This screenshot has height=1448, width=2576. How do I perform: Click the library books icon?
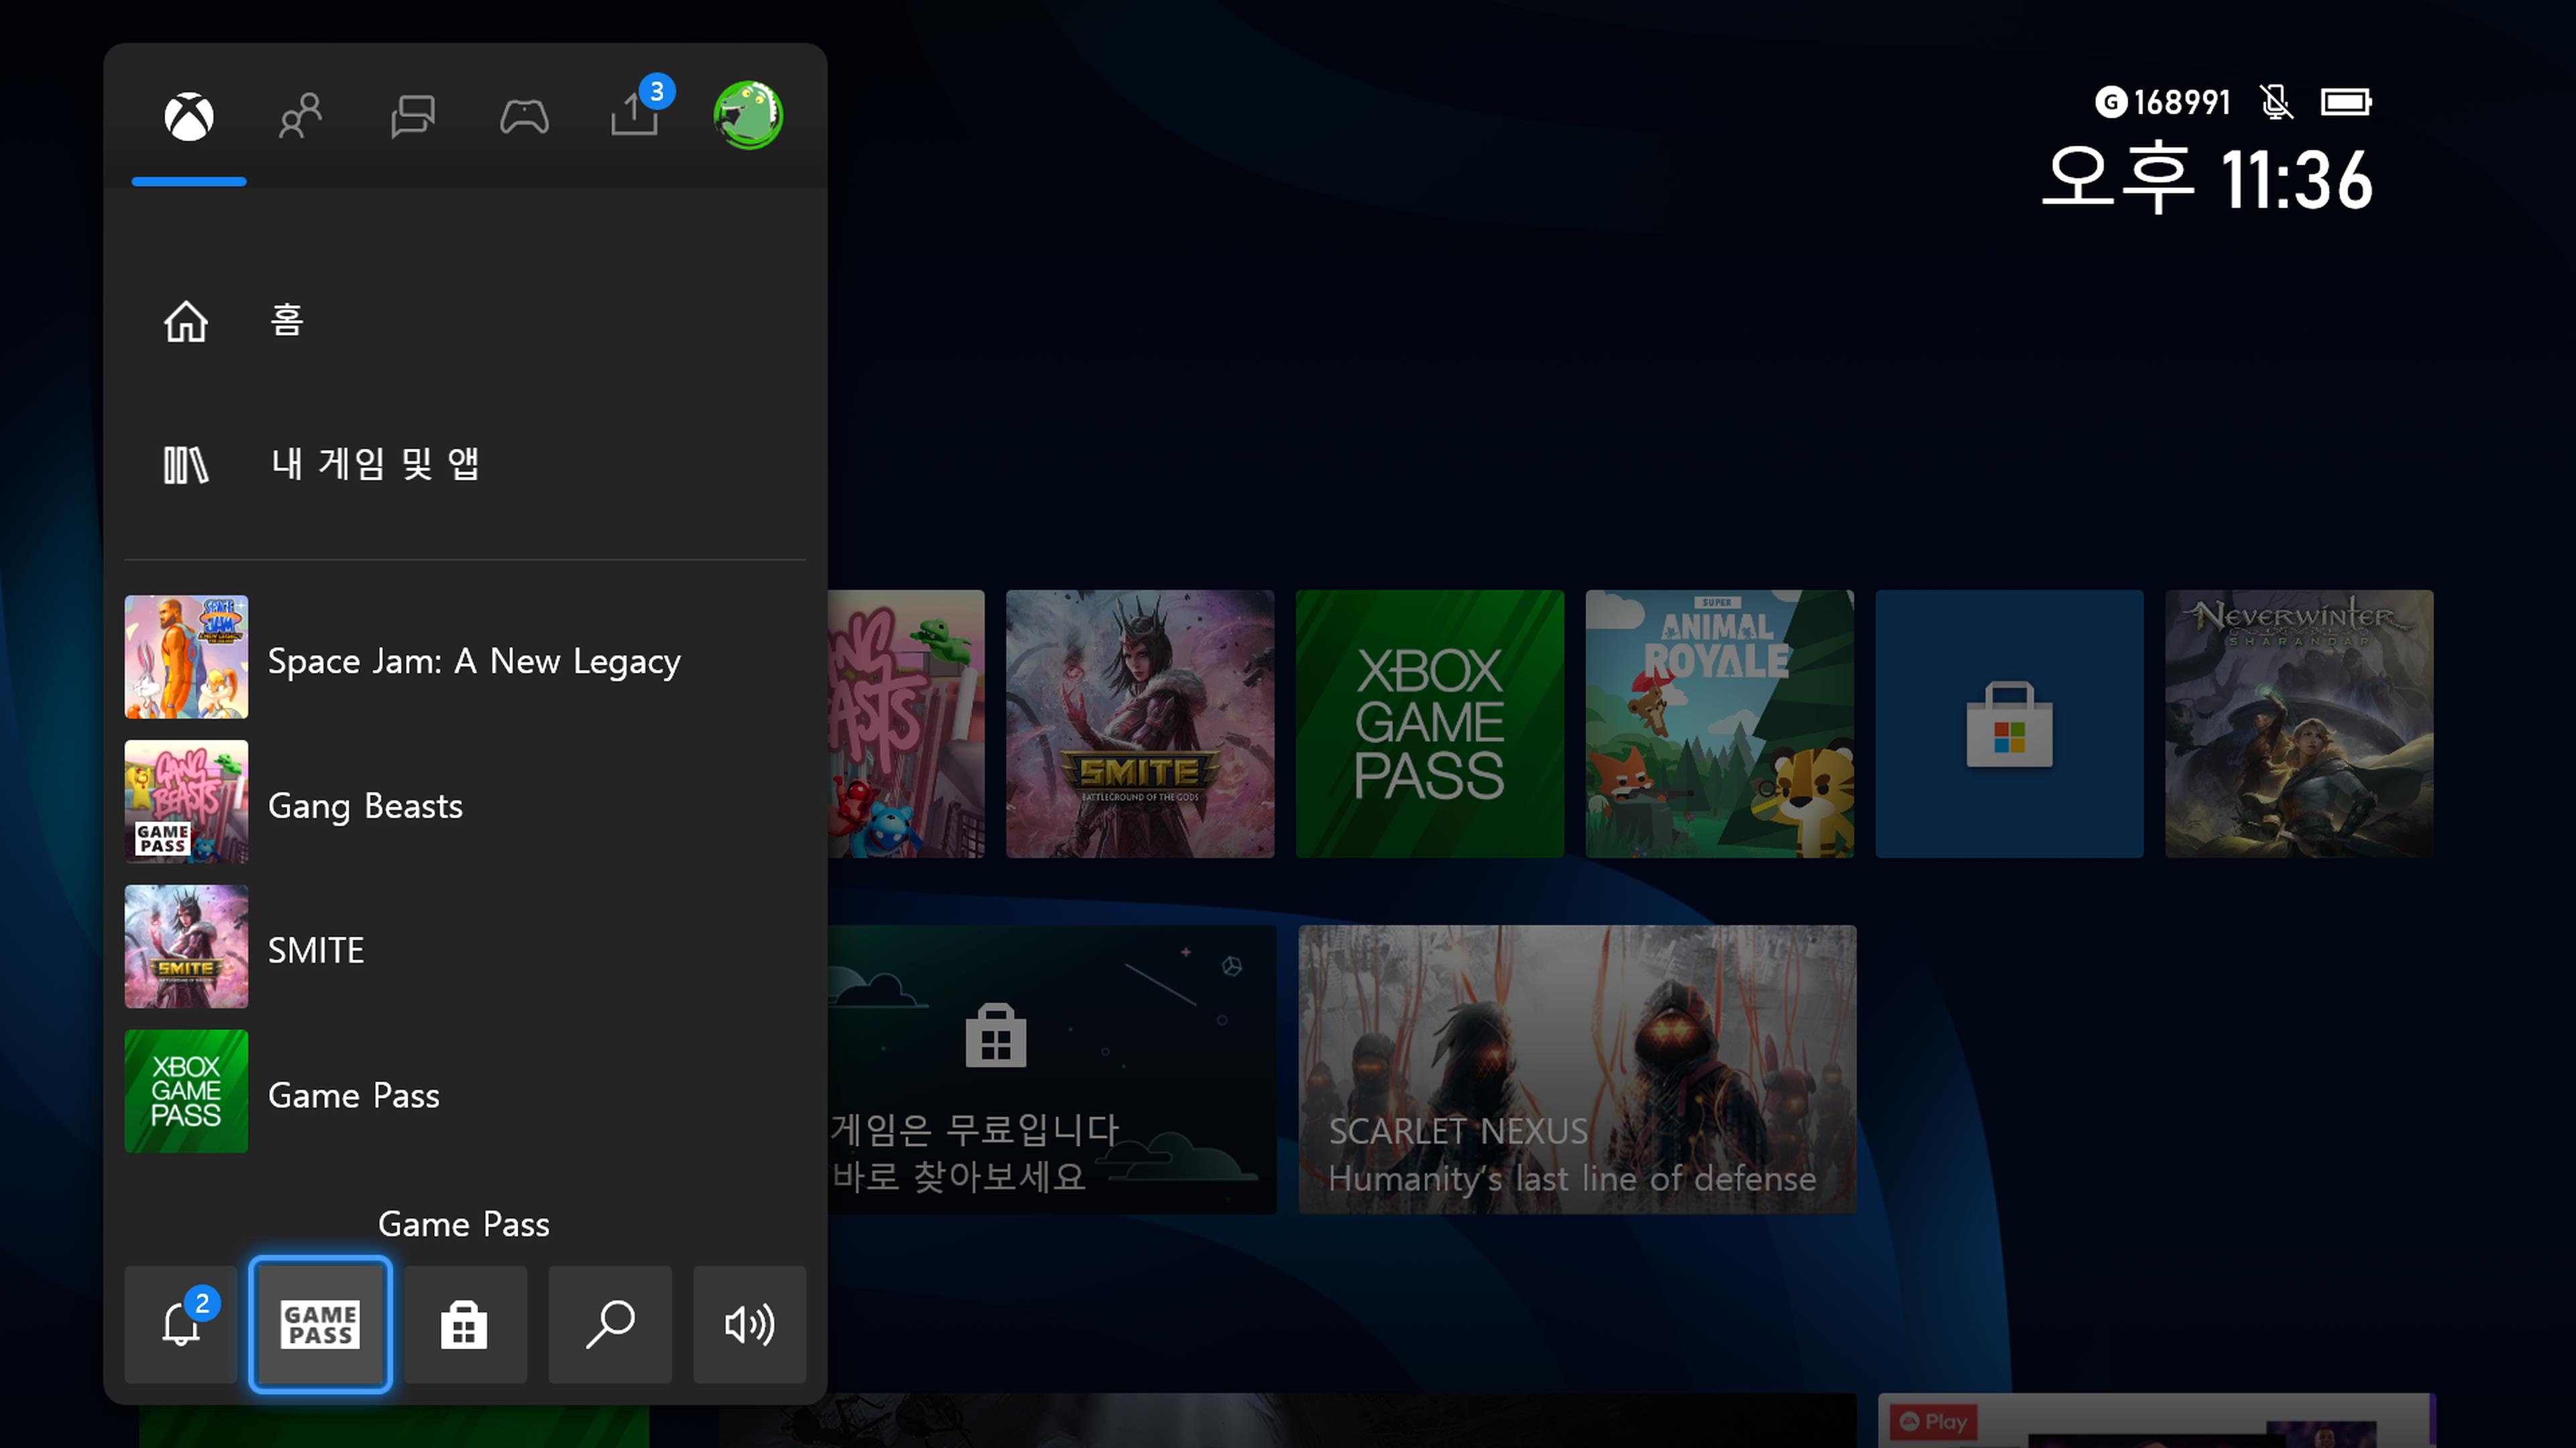pyautogui.click(x=186, y=466)
